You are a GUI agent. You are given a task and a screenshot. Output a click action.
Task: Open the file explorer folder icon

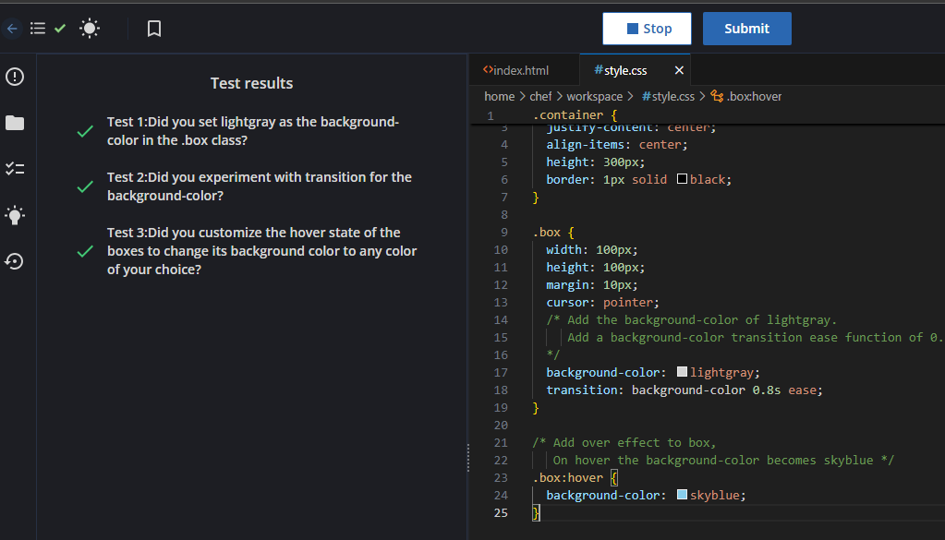coord(15,123)
